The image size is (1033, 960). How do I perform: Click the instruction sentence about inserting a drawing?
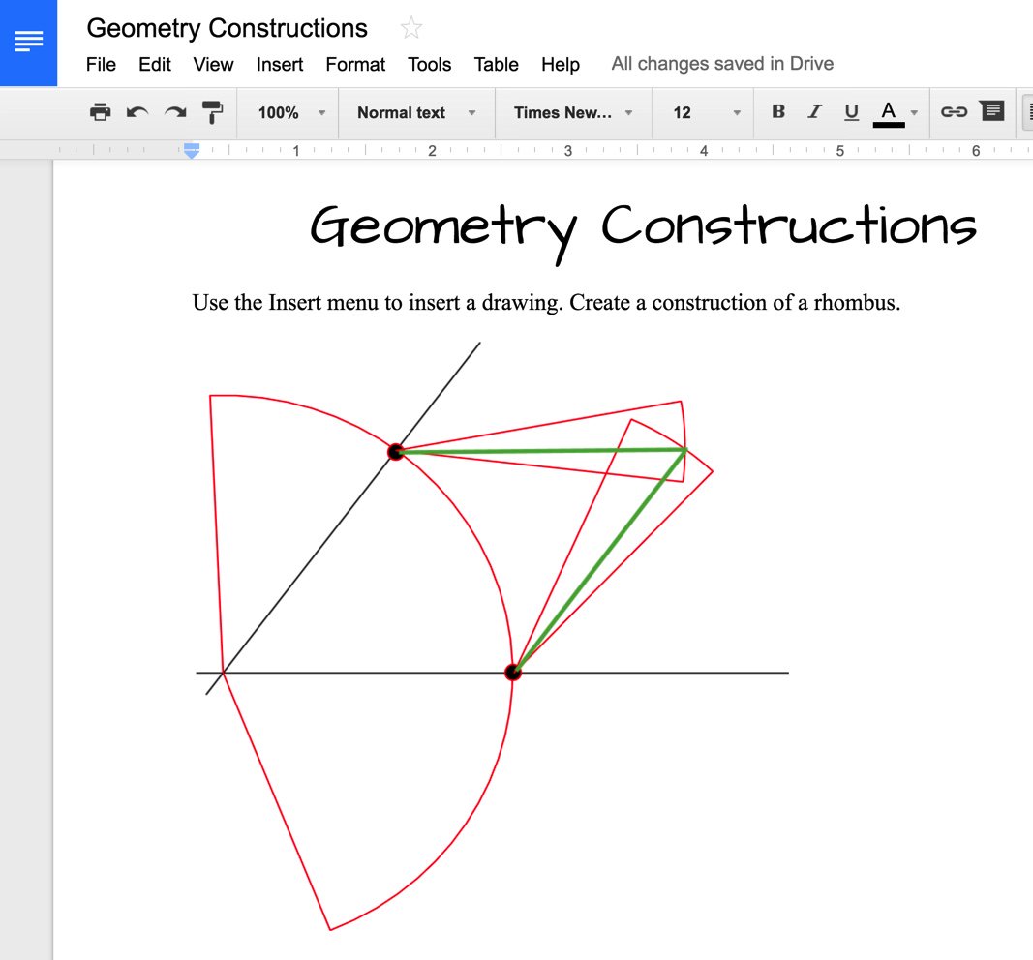coord(546,302)
